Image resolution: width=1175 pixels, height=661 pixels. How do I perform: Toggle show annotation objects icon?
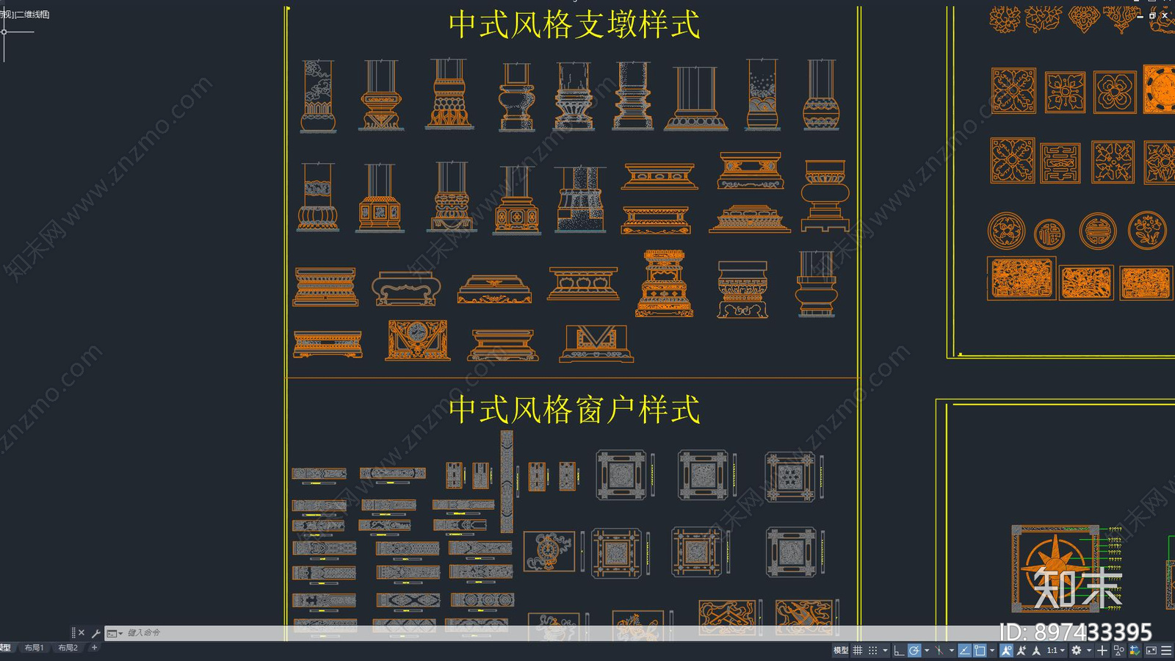pos(1006,650)
